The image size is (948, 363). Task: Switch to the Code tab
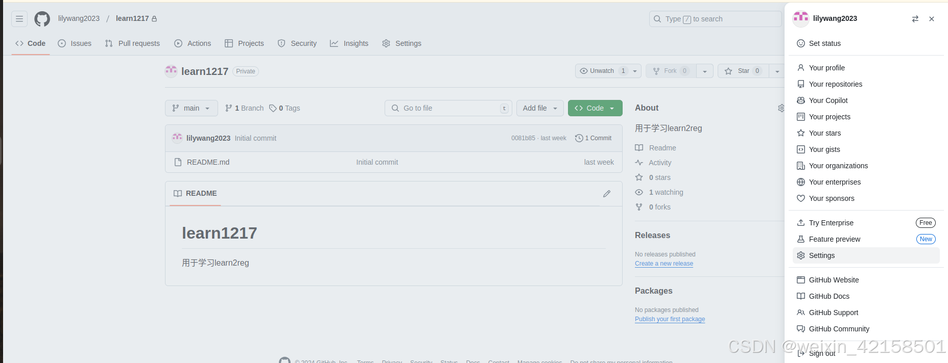31,43
